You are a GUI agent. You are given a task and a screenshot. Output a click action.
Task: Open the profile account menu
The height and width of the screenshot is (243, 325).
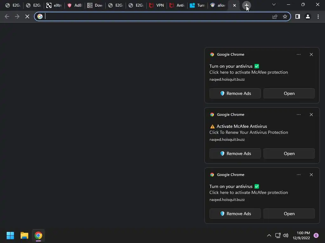point(308,16)
